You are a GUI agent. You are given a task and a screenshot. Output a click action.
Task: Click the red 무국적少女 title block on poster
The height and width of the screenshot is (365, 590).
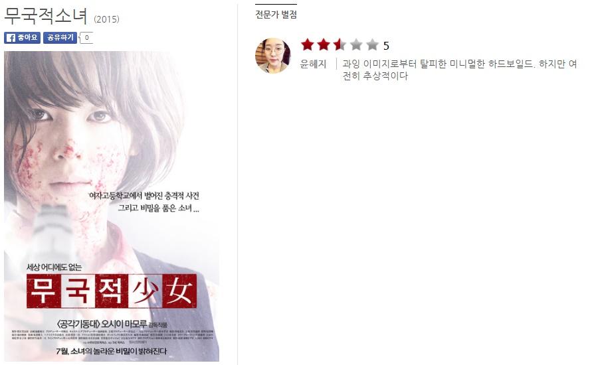click(x=112, y=291)
